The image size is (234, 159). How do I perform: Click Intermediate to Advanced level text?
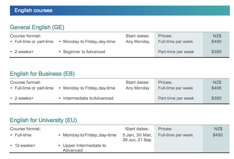point(88,98)
